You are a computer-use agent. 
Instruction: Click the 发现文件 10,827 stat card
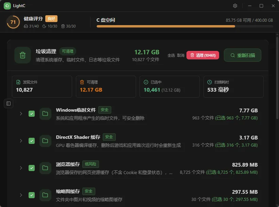(42, 87)
